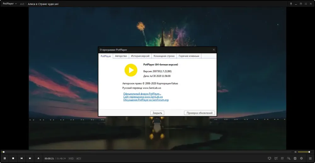315x163 pixels.
Task: Click the AC3 audio codec label
Action: (78, 158)
